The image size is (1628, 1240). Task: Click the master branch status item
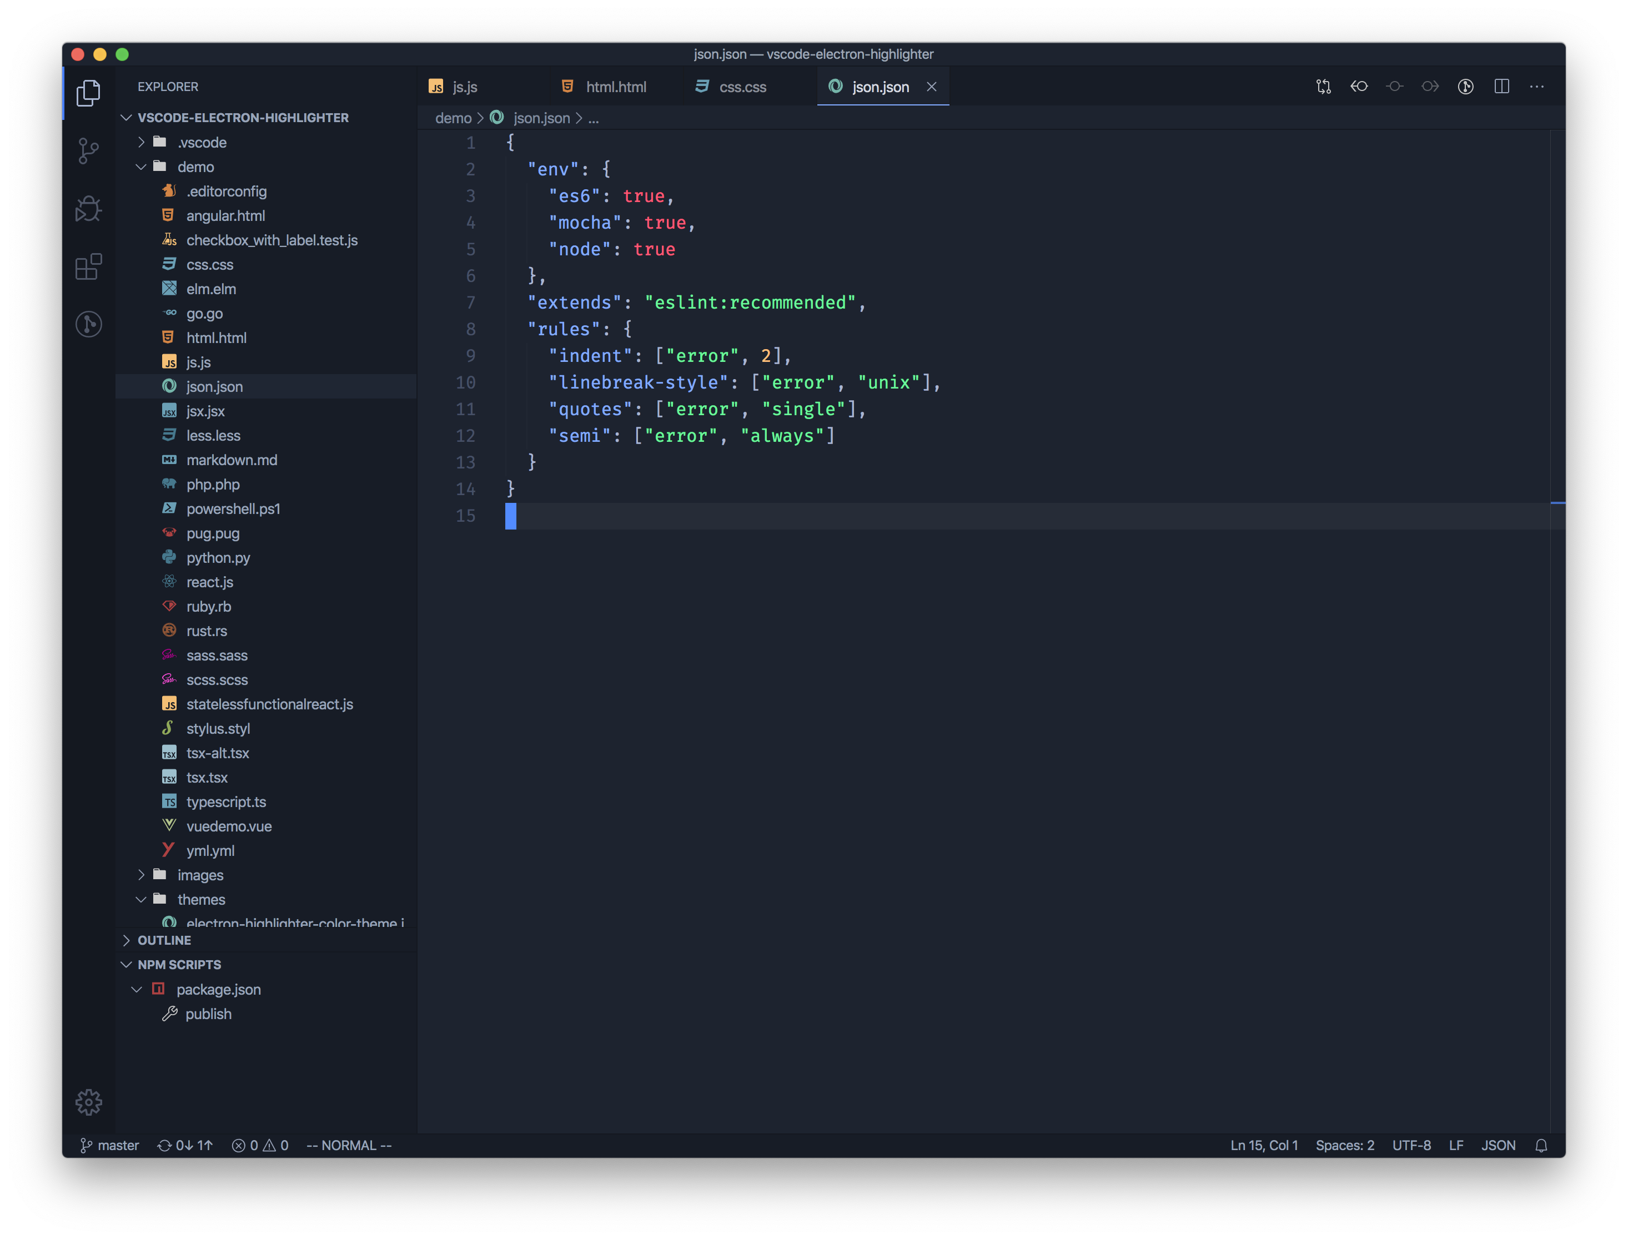[x=110, y=1146]
